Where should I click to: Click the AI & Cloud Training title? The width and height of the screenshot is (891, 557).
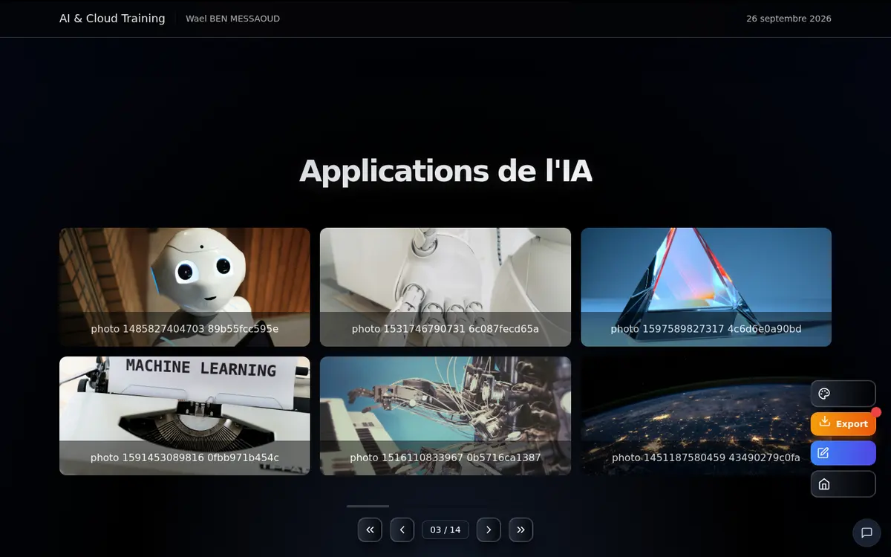coord(112,19)
